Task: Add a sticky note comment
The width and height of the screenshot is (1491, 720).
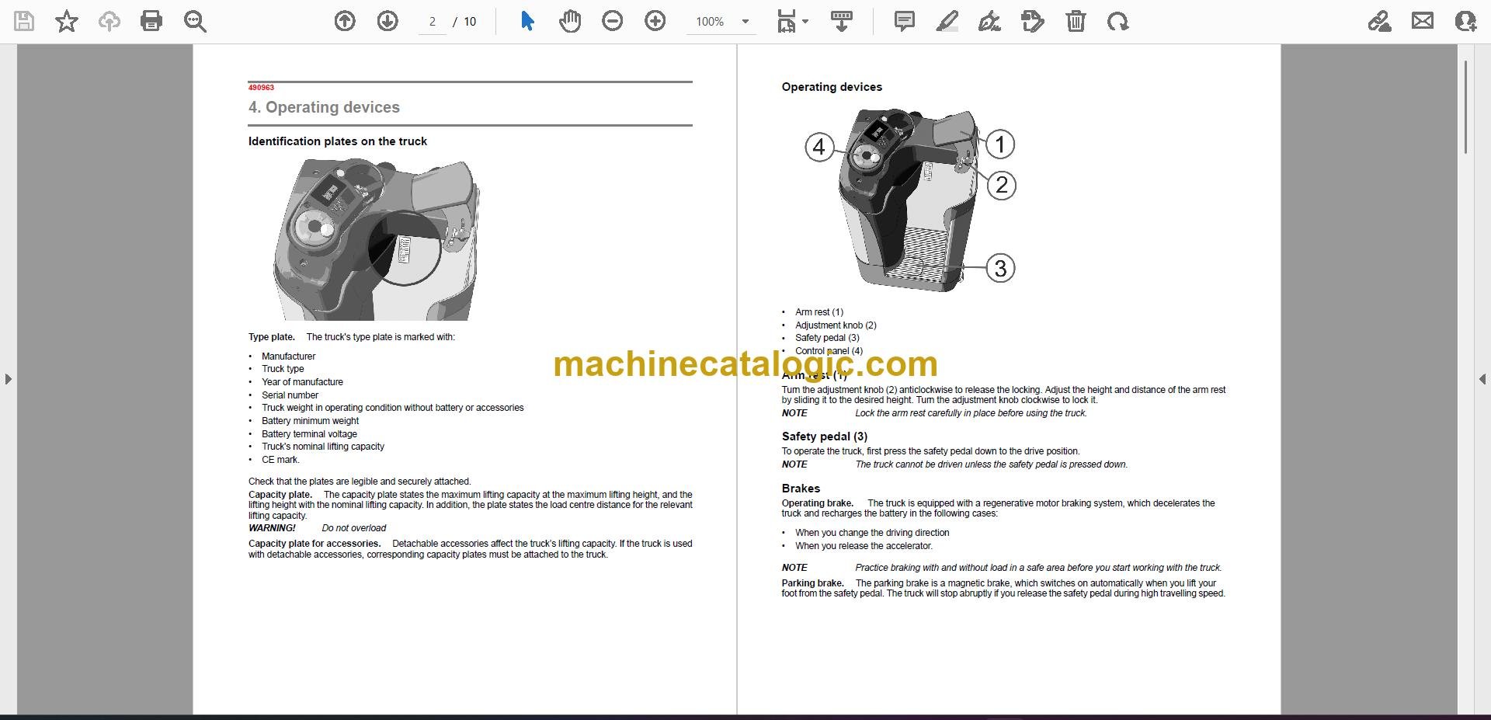Action: (905, 21)
